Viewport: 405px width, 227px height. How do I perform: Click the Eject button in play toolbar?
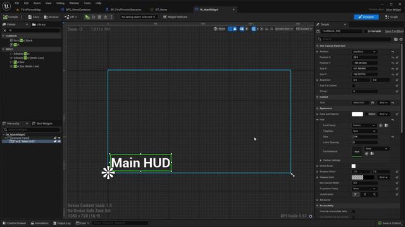pyautogui.click(x=106, y=17)
